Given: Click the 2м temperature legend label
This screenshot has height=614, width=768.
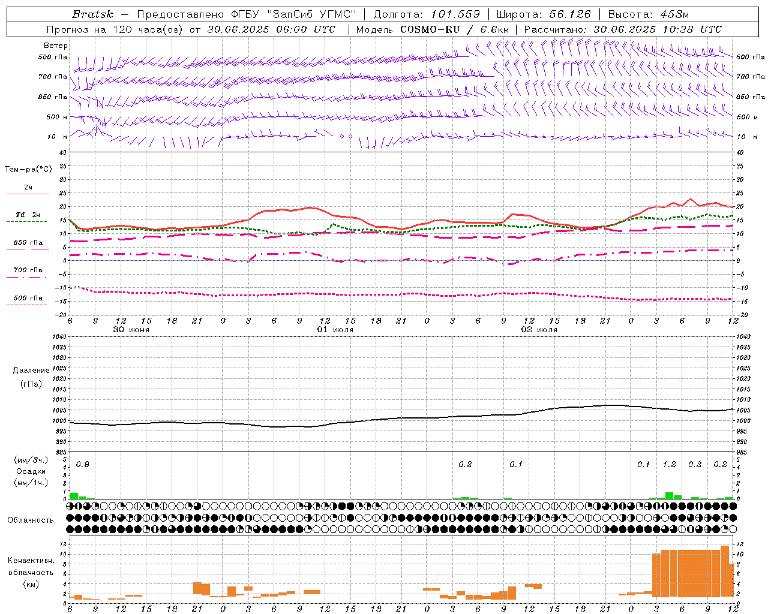Looking at the screenshot, I should pyautogui.click(x=28, y=188).
